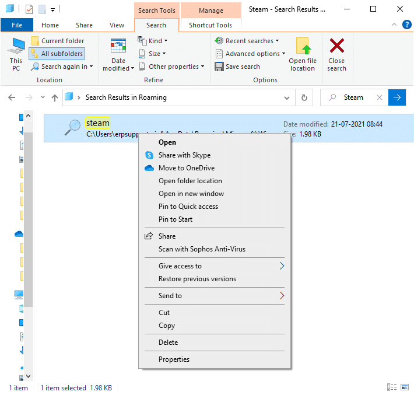Click the Date modified calendar icon
Viewport: 414px width, 395px height.
click(x=118, y=46)
